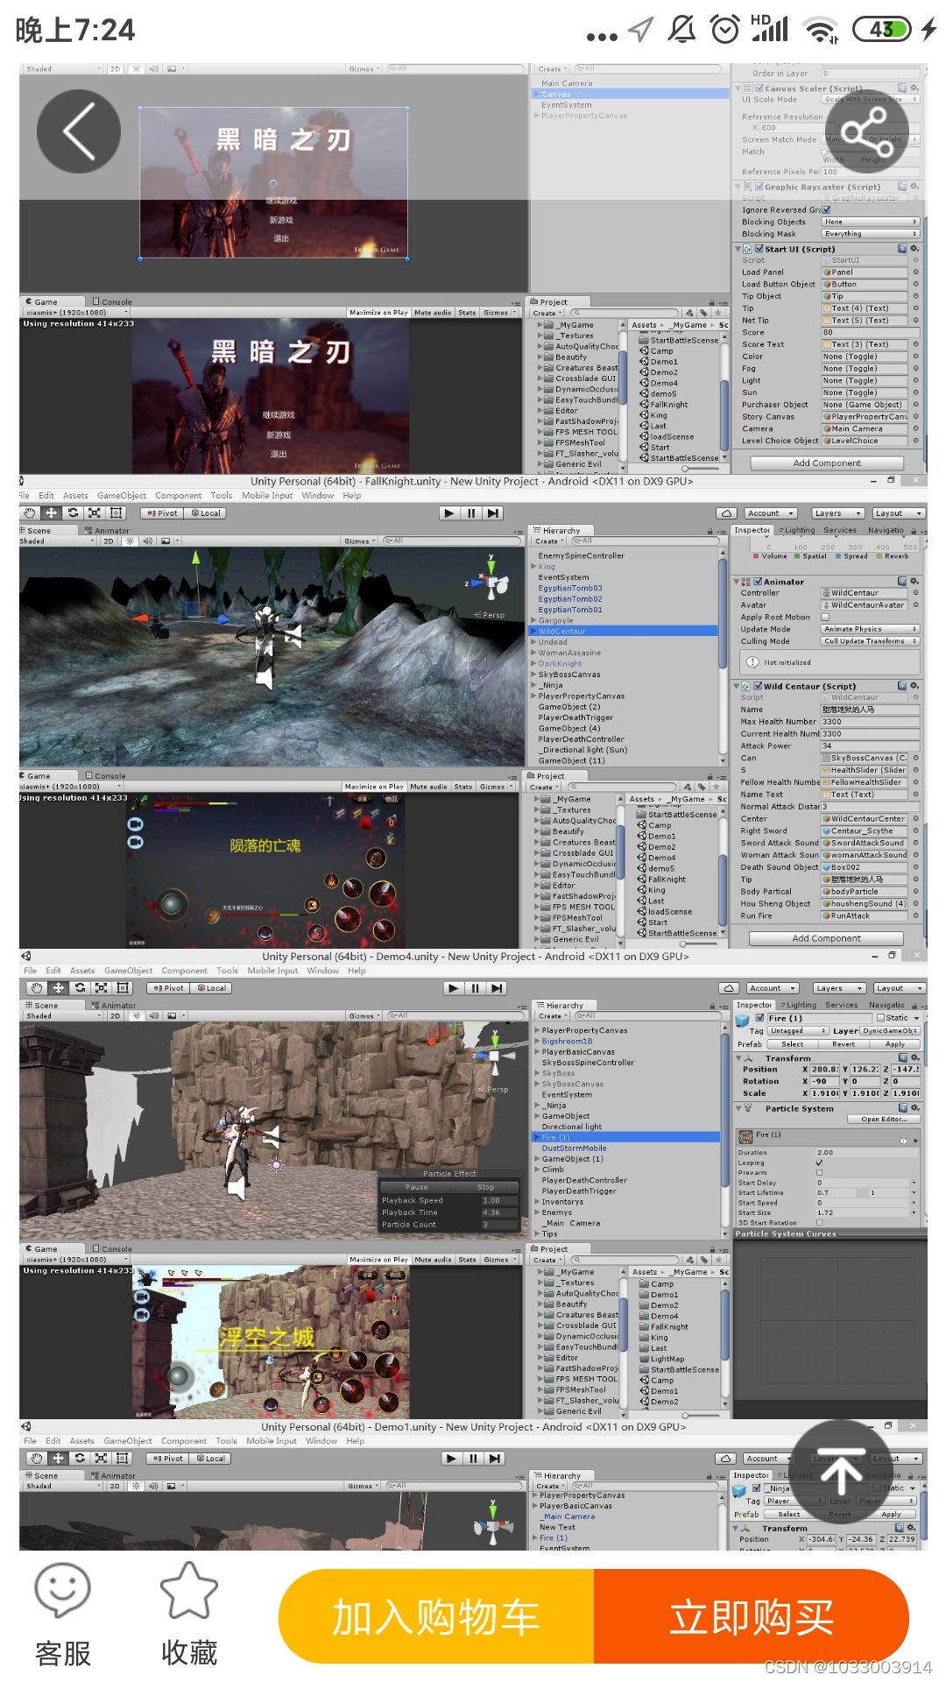Select the Move tool in Demo4.unity window

58,988
